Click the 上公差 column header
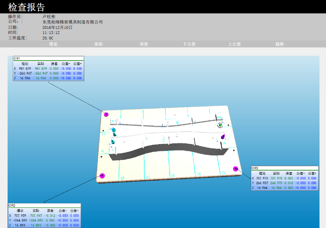 pos(235,44)
